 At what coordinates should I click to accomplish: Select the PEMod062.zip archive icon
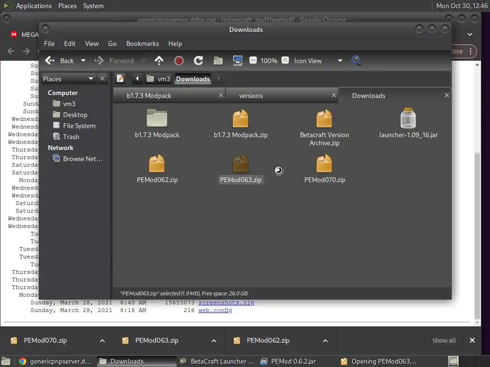click(156, 163)
